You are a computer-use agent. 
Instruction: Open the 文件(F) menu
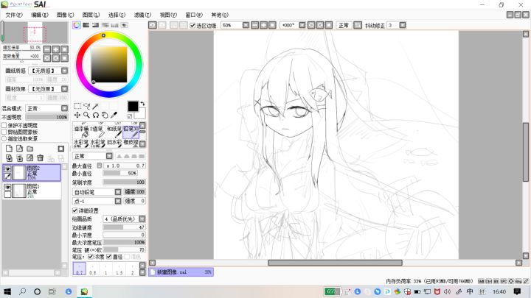14,15
